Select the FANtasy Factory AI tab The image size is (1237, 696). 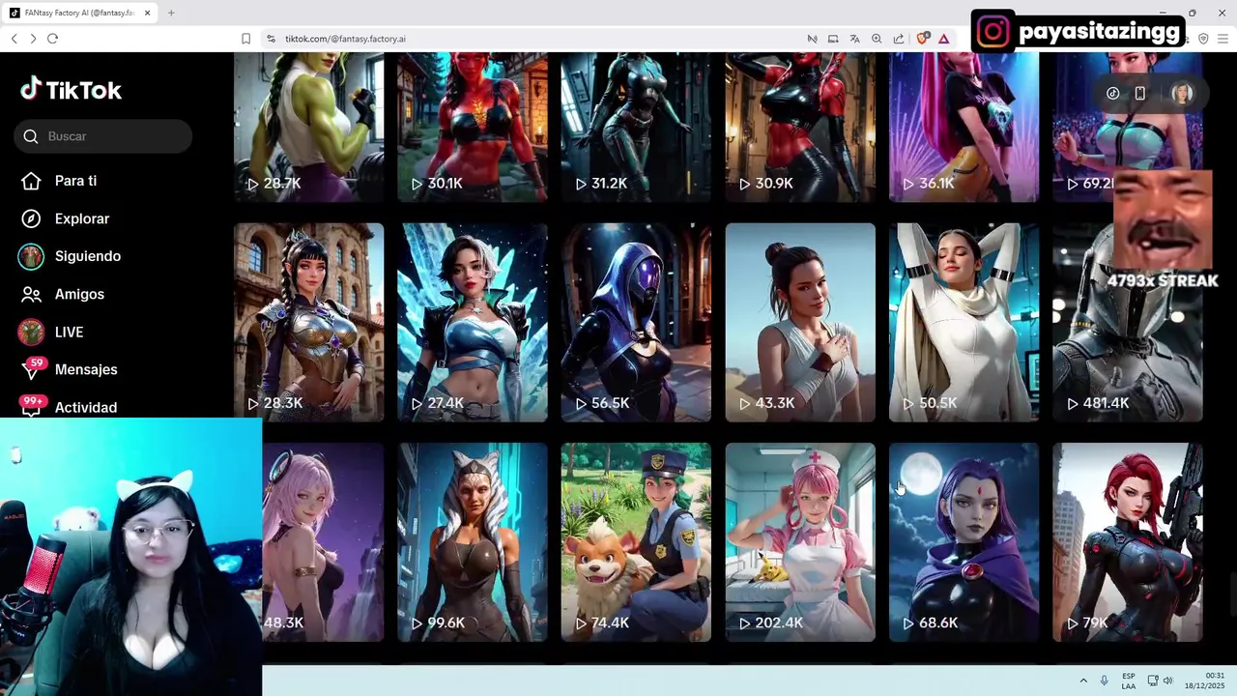pyautogui.click(x=80, y=13)
